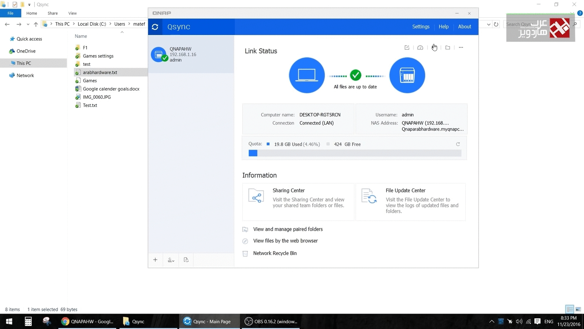Select the Test.txt file

point(90,105)
